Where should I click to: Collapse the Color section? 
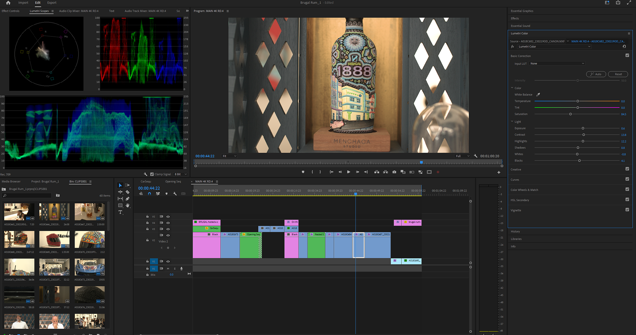pyautogui.click(x=512, y=88)
